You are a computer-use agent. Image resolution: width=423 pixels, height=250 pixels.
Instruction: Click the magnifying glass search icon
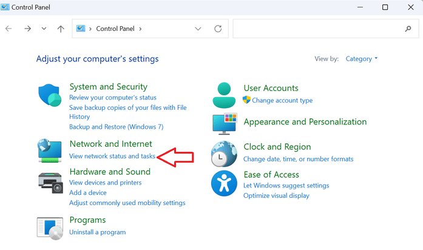pyautogui.click(x=408, y=29)
